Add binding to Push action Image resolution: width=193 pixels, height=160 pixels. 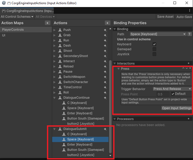tap(105, 30)
